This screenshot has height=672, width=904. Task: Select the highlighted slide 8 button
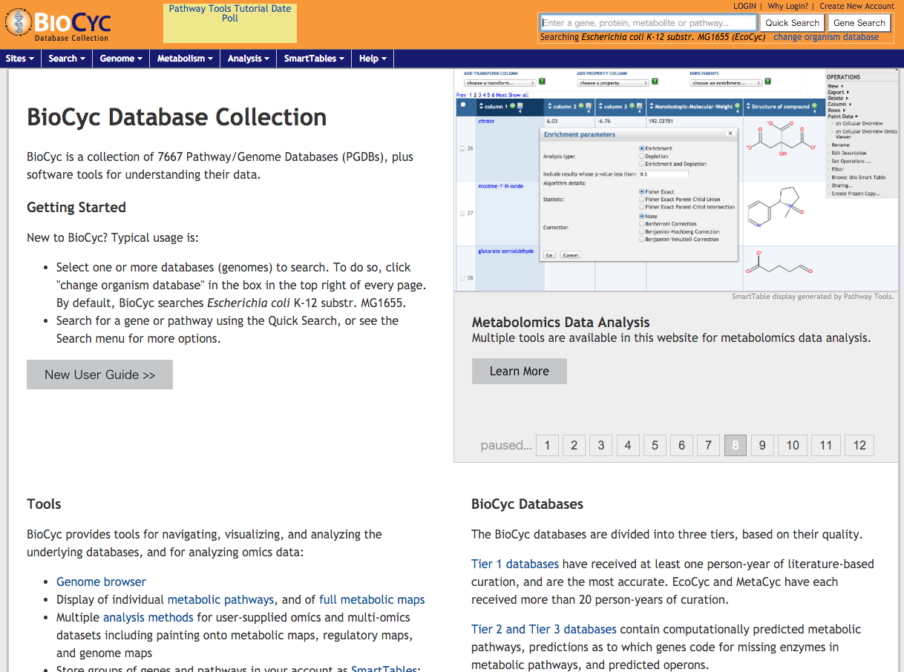(736, 445)
